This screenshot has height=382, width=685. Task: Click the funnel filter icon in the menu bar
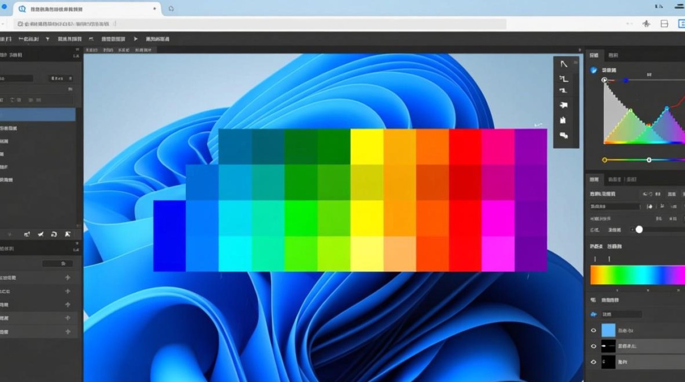click(47, 39)
